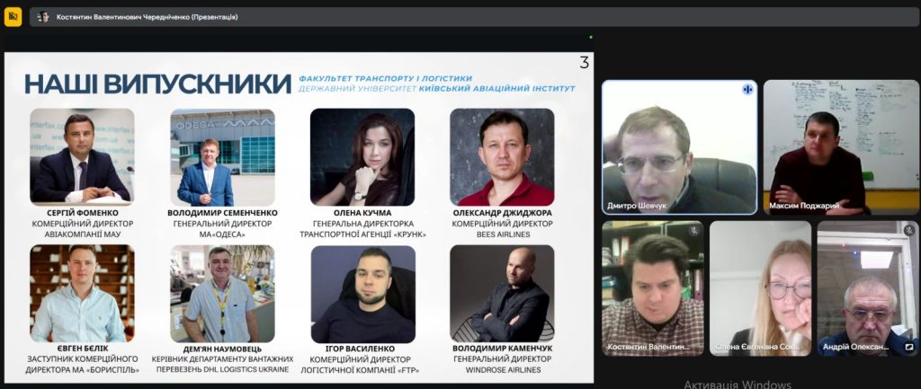Click the Володимир Семенченко photo with Odesa airport
Screen dimensions: 921x389
click(x=223, y=156)
